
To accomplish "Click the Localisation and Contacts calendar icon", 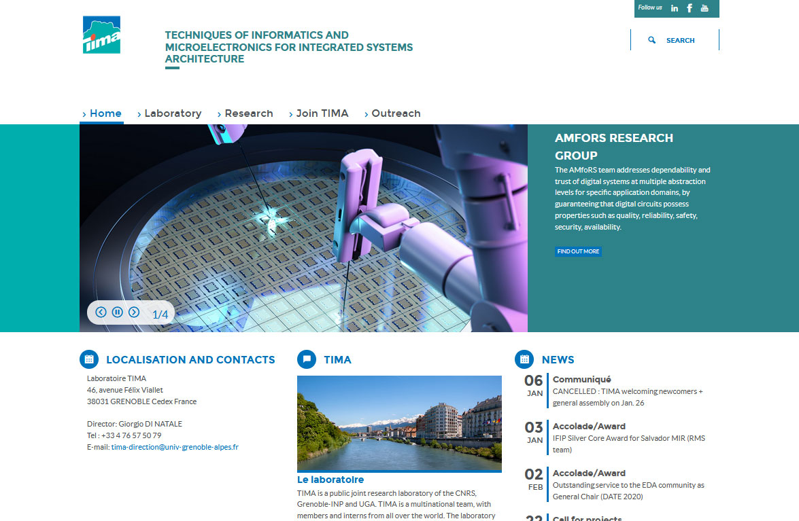I will tap(89, 359).
